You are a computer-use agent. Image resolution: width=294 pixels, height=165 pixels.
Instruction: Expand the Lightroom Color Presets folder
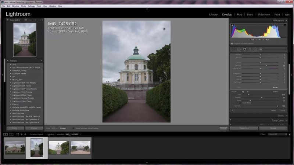click(11, 92)
